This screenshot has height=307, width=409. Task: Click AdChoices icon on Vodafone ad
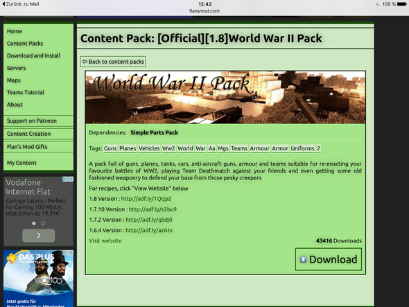pos(65,179)
